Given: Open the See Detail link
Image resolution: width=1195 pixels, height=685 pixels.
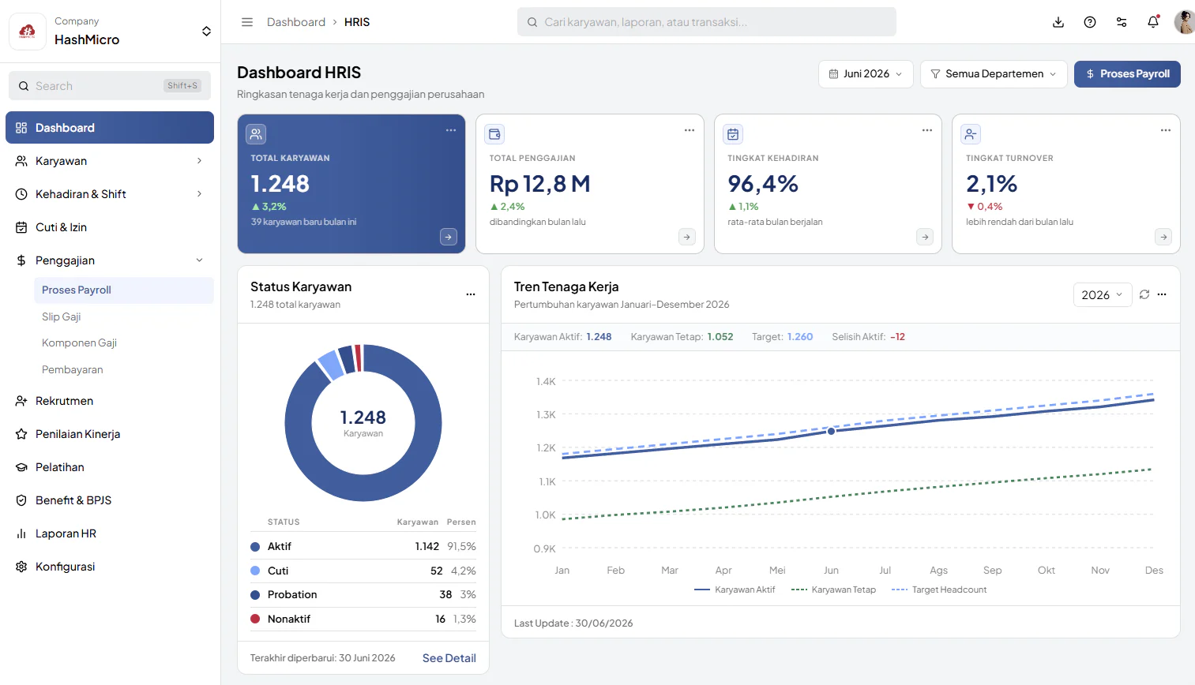Looking at the screenshot, I should (x=449, y=658).
